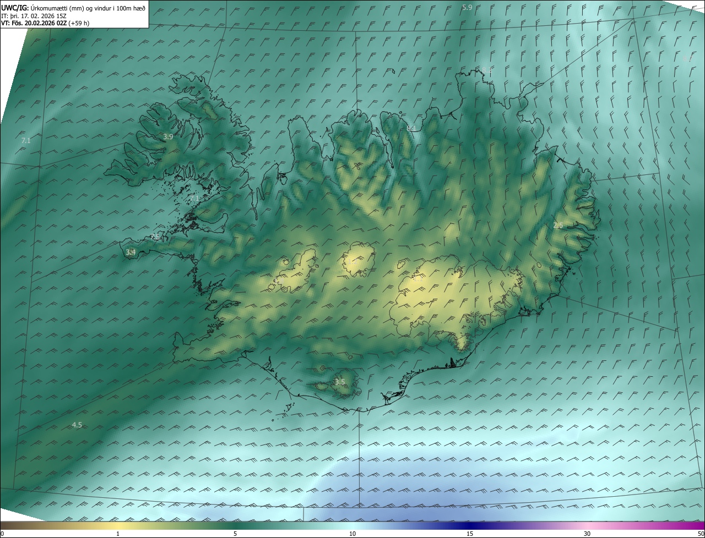Click the 15 tick label on the color scale
This screenshot has width=705, height=538.
click(470, 534)
